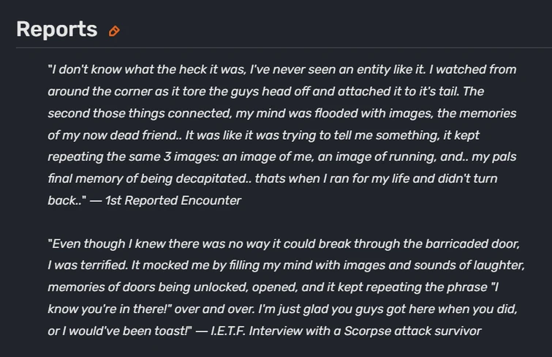Click the line beginning "final memory of being decapitated"

pyautogui.click(x=272, y=178)
